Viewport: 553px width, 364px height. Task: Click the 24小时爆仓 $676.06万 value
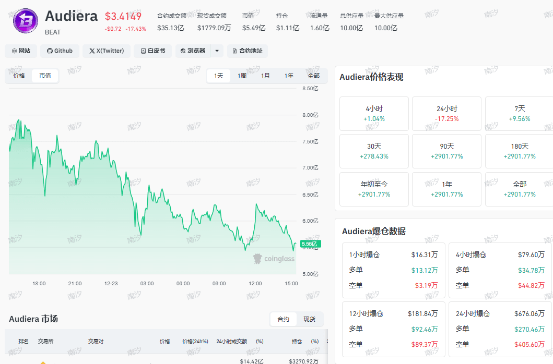pos(530,313)
